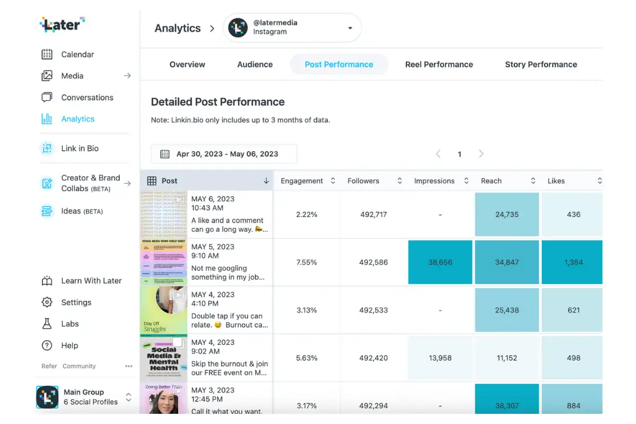The height and width of the screenshot is (424, 636).
Task: Click the 621 likes cell
Action: 572,310
